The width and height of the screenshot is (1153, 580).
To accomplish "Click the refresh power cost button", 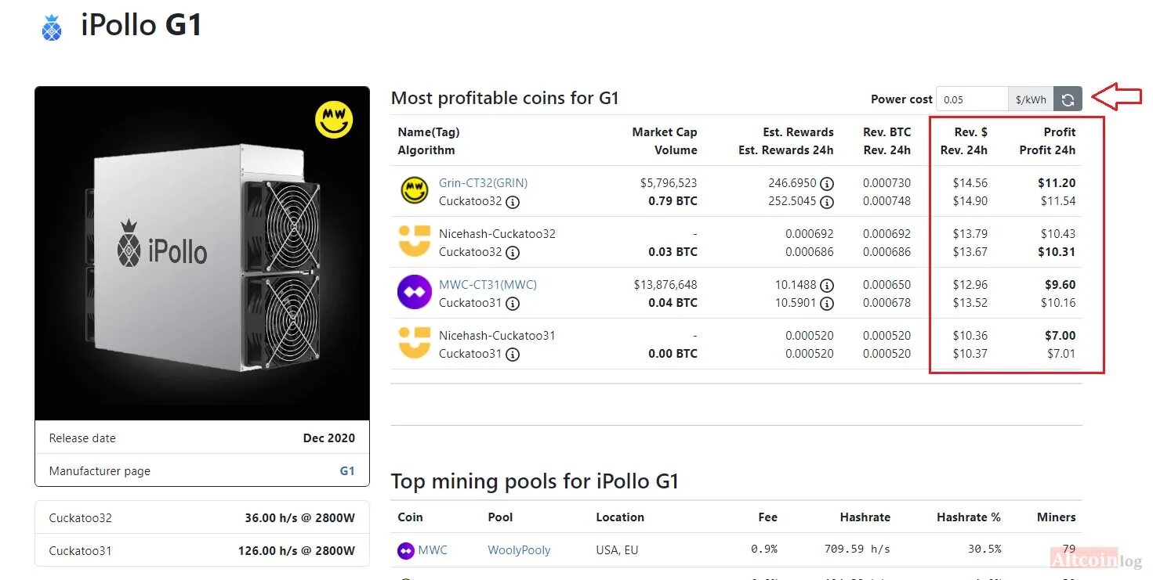I will (x=1068, y=99).
